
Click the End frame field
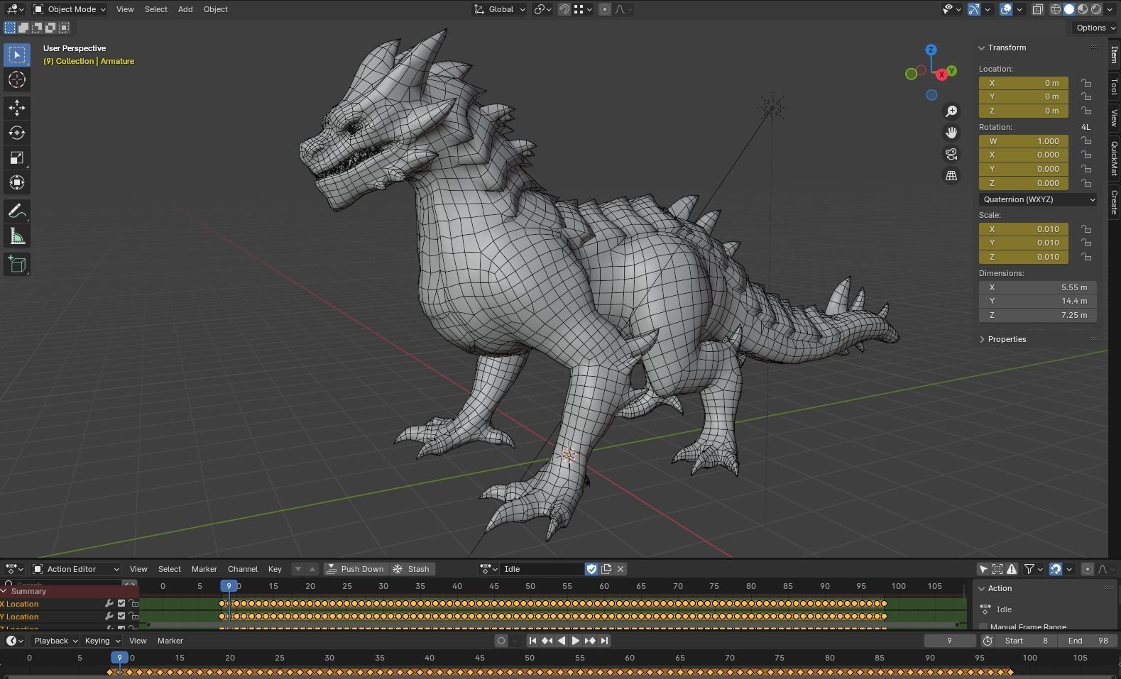(x=1088, y=641)
